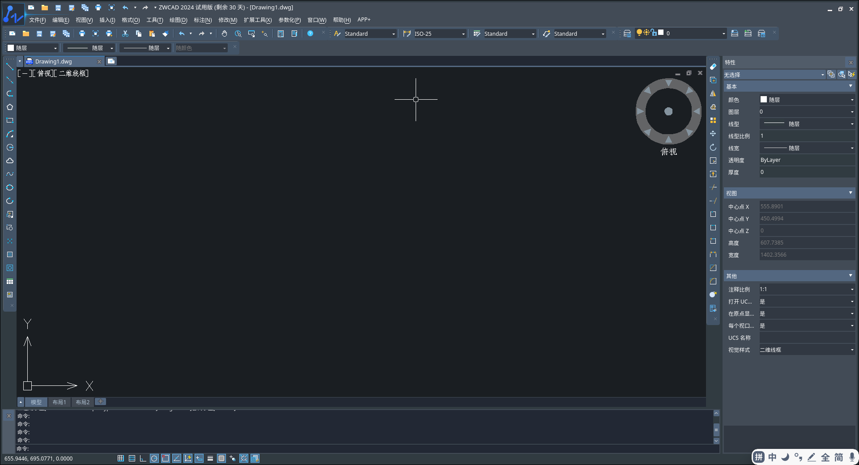Click the real-time Zoom magnifier icon

tap(238, 34)
